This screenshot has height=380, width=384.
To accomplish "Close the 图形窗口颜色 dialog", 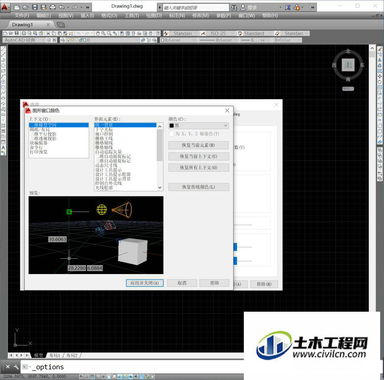I will coord(227,111).
